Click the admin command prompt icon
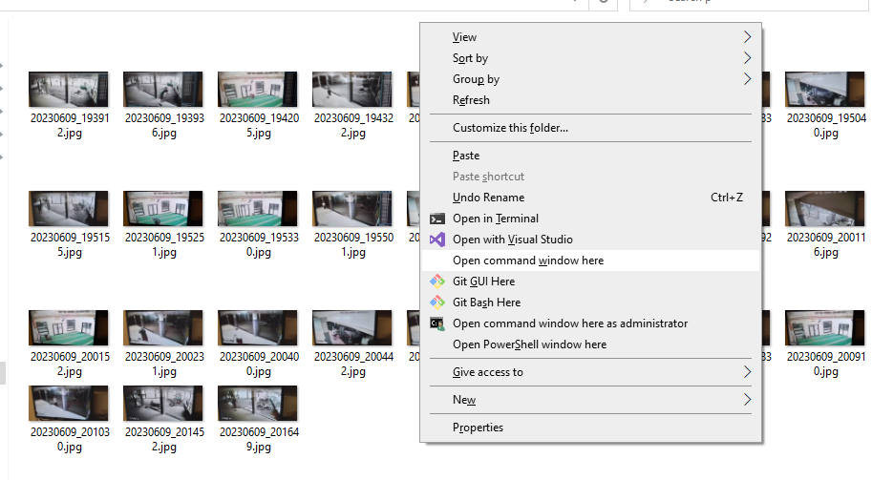The width and height of the screenshot is (872, 480). 437,323
